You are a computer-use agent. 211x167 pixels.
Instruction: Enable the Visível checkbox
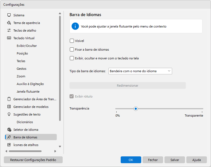coord(72,41)
